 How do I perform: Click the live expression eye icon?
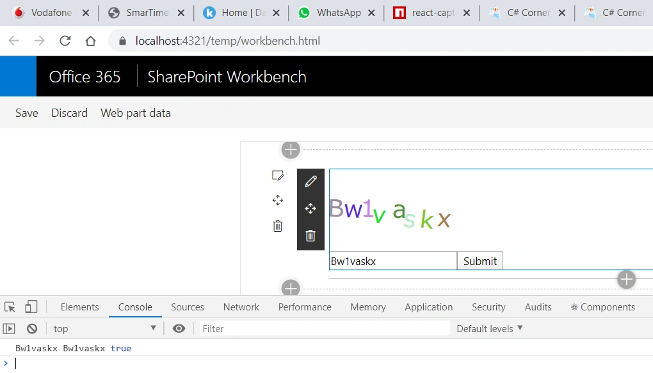coord(179,328)
